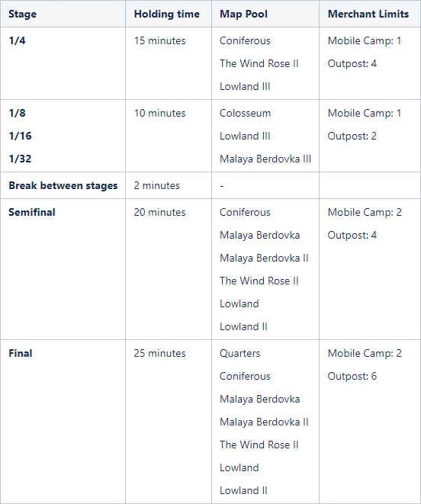Select the 1/4 stage cell
The image size is (421, 504).
pos(17,41)
